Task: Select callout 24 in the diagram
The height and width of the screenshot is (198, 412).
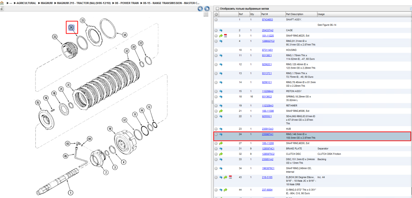Action: tap(71, 28)
